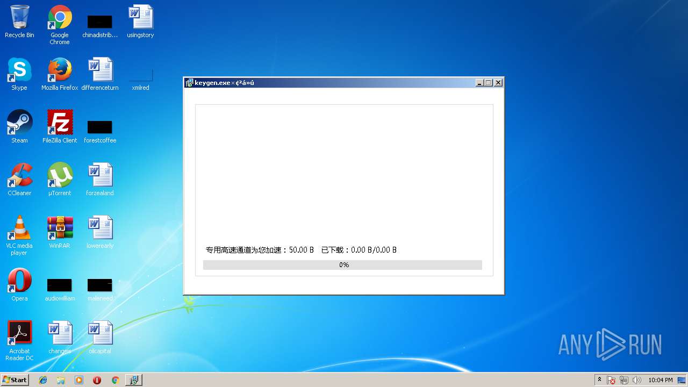Open Internet Explorer from the taskbar
This screenshot has height=387, width=688.
43,380
